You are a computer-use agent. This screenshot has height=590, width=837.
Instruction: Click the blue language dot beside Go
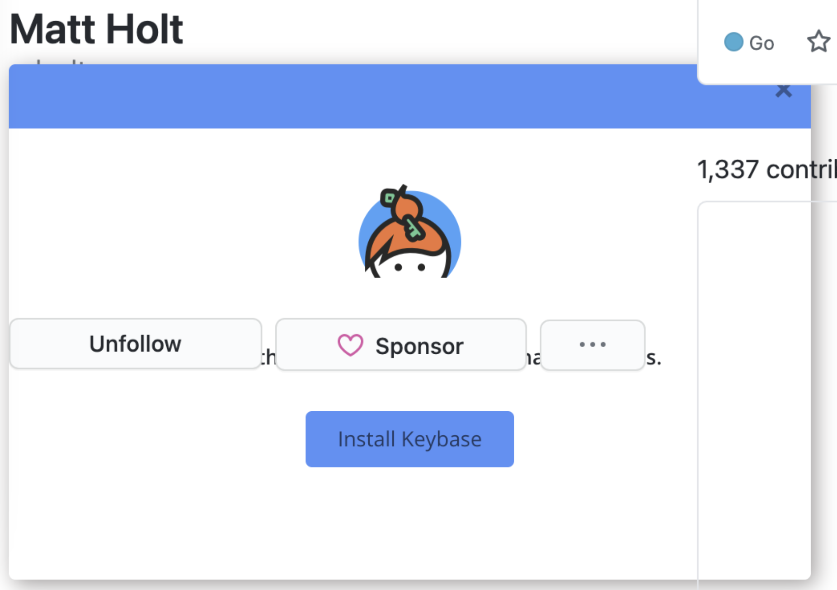(x=734, y=42)
